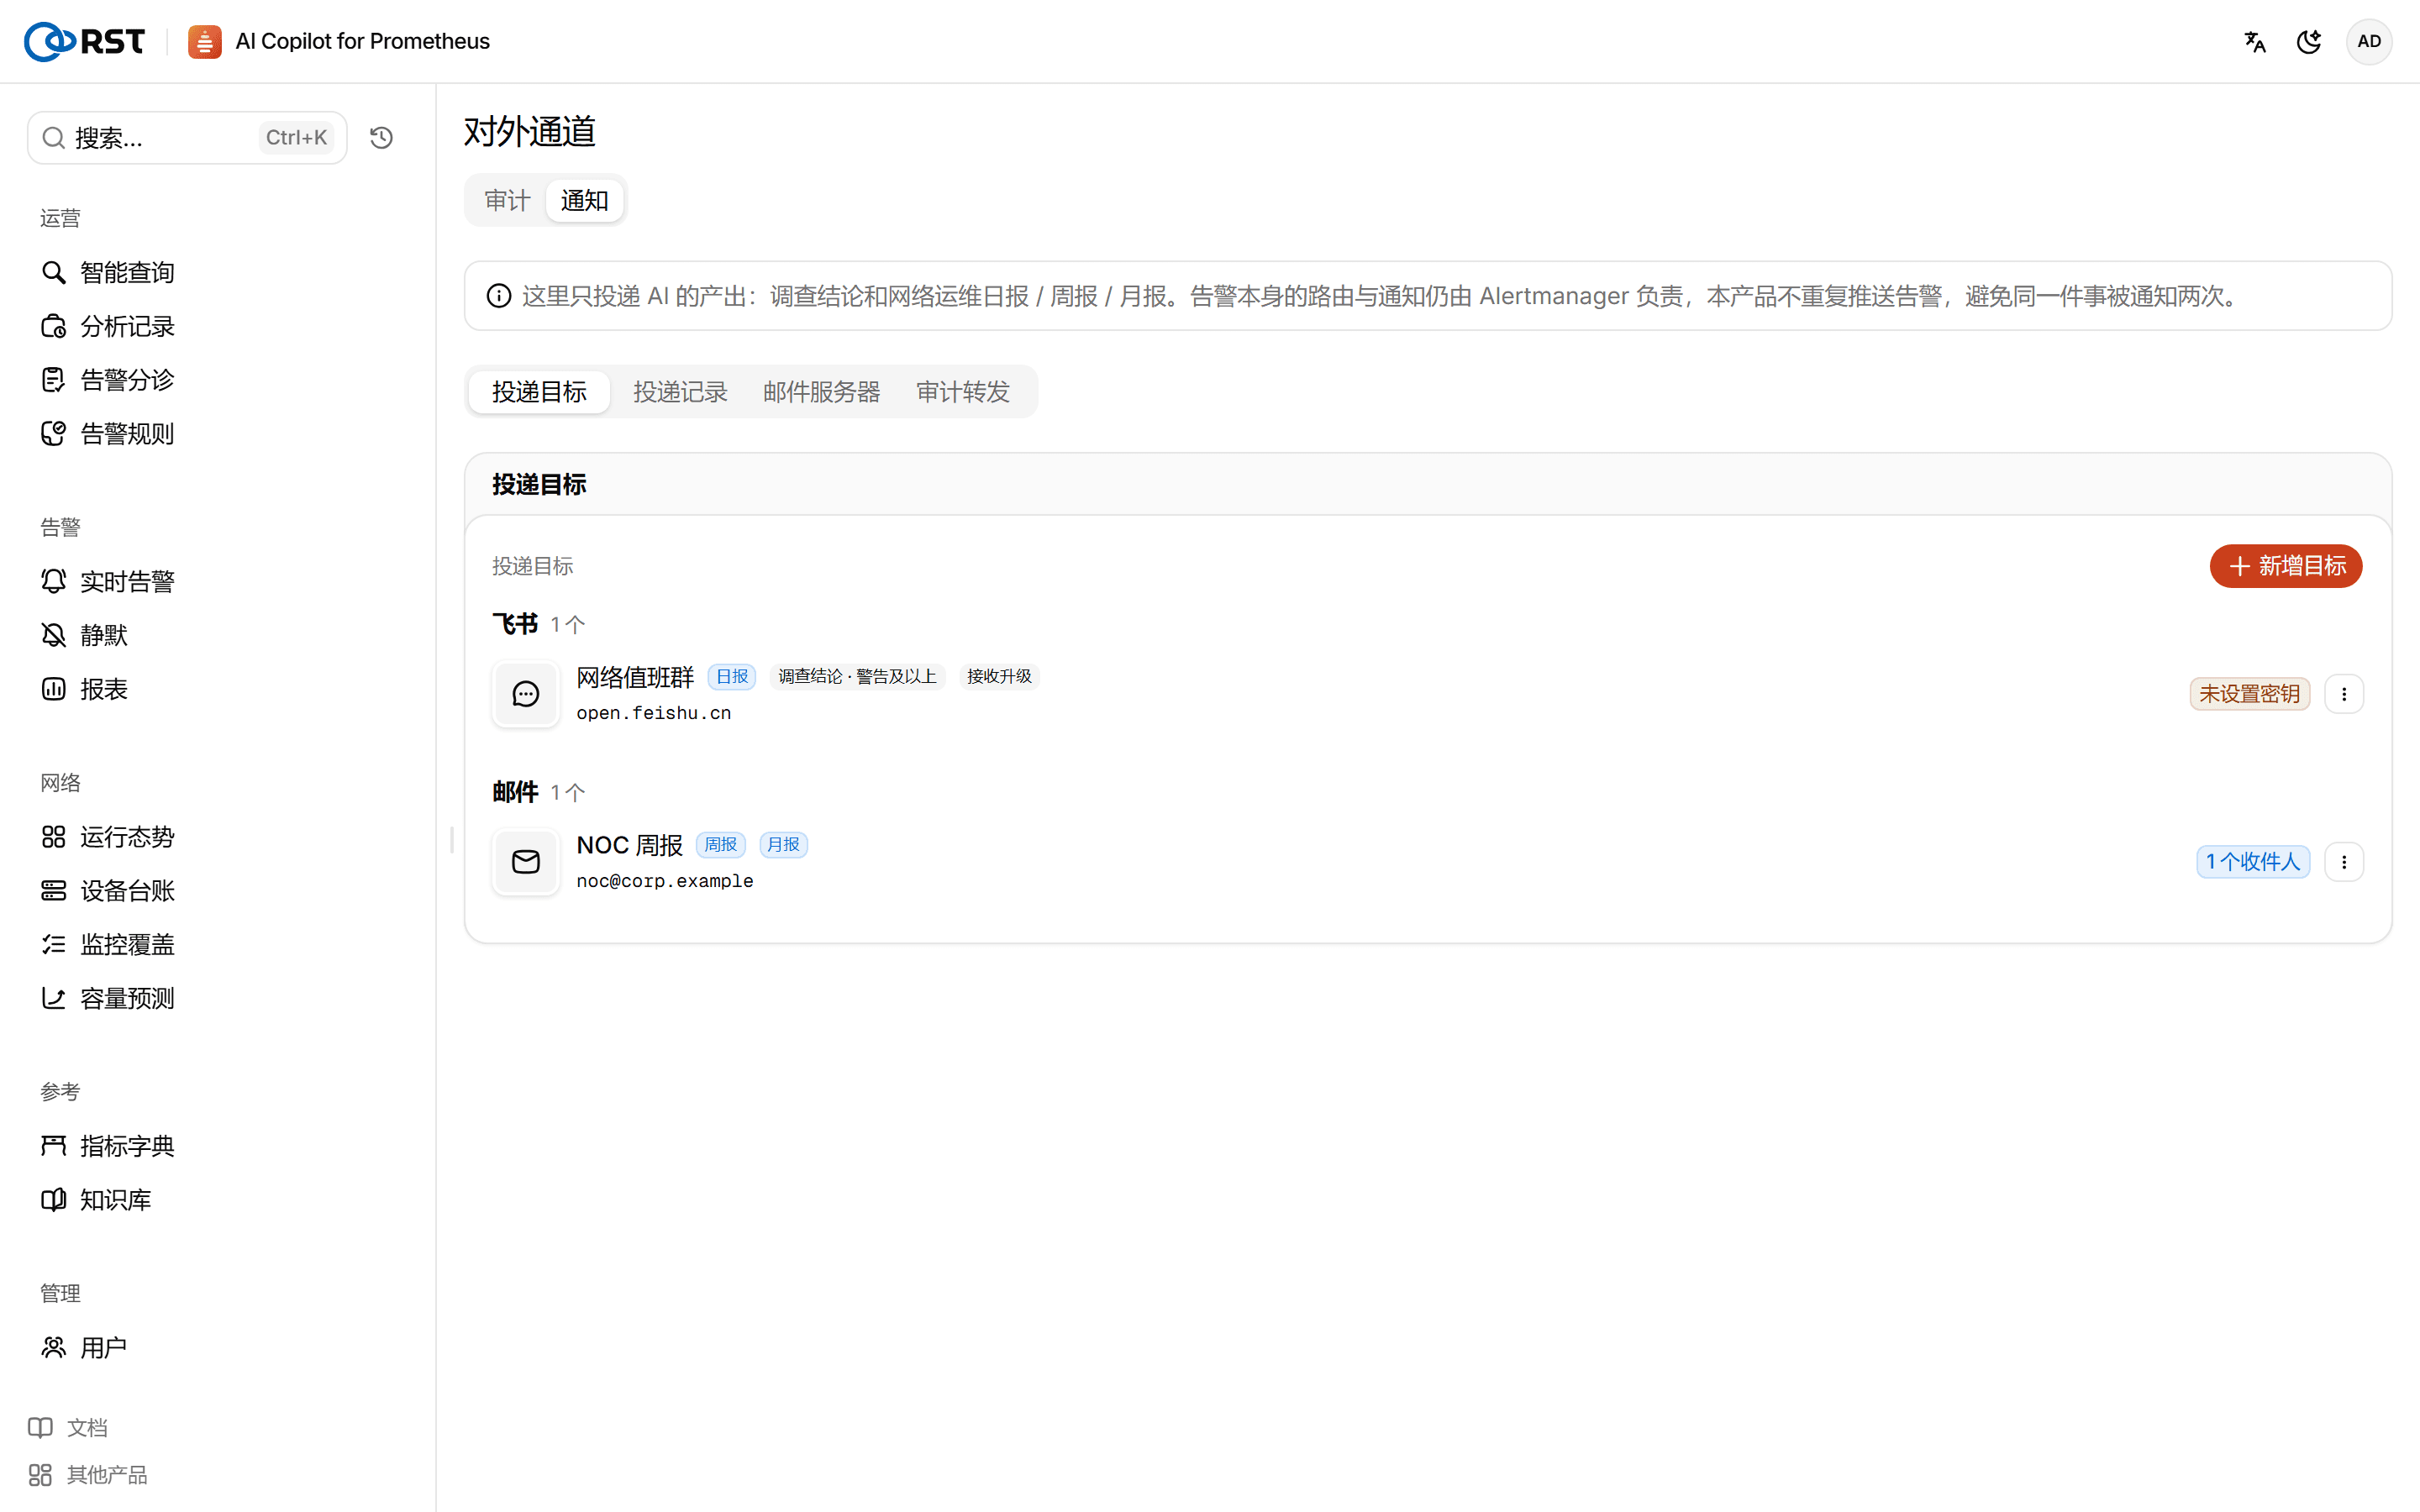Switch to 投递记录 sub-tab
Image resolution: width=2420 pixels, height=1512 pixels.
point(680,392)
